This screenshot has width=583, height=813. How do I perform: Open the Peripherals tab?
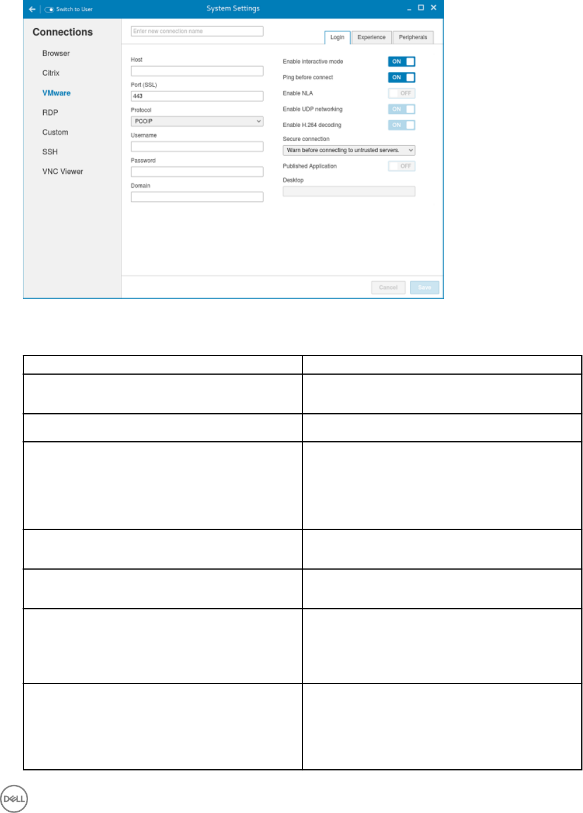[x=413, y=37]
